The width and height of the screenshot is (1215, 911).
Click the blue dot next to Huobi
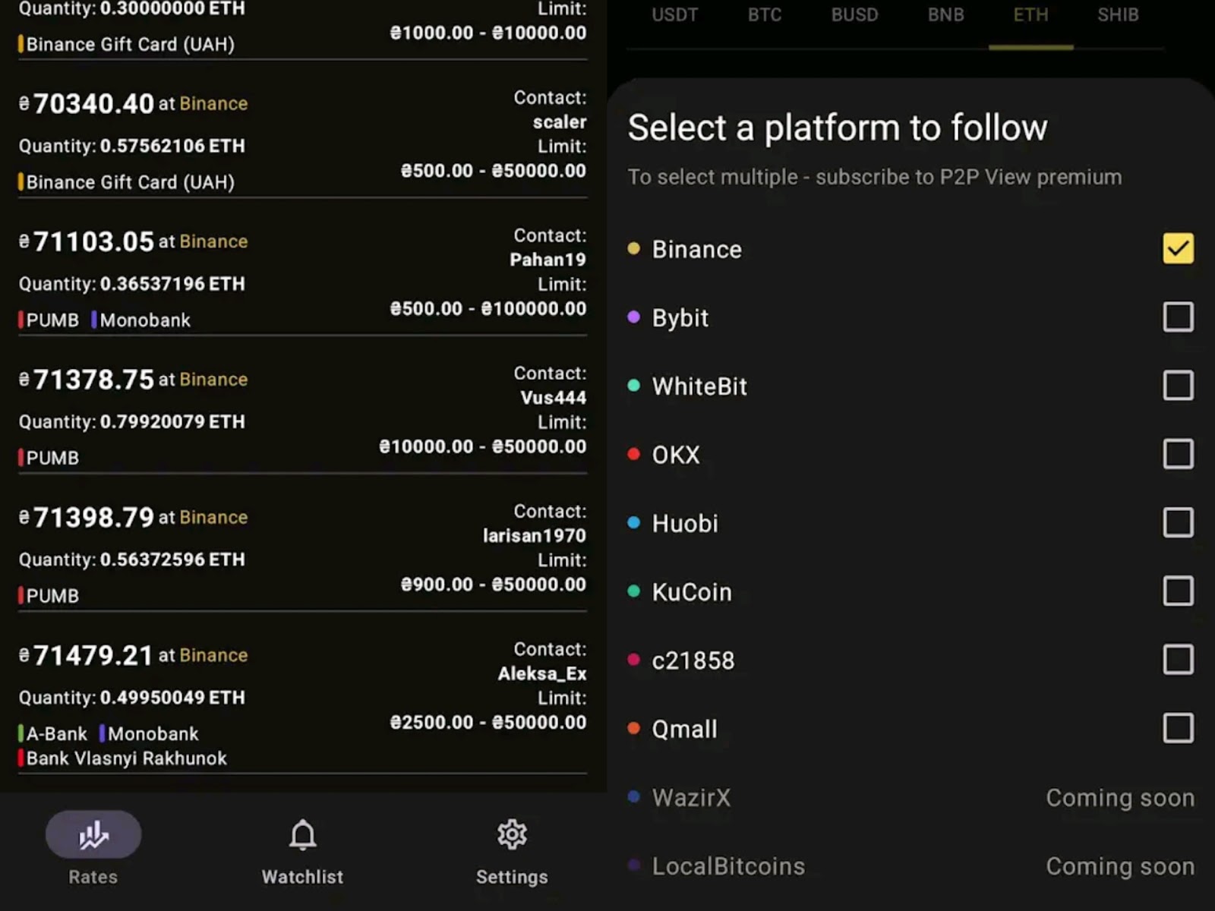[633, 522]
